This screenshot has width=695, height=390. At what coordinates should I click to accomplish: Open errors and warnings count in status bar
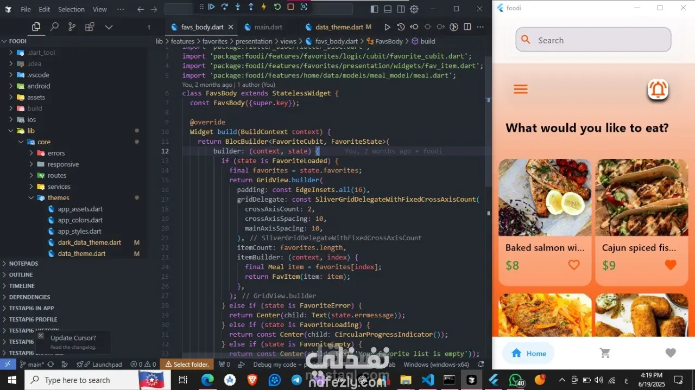point(143,365)
